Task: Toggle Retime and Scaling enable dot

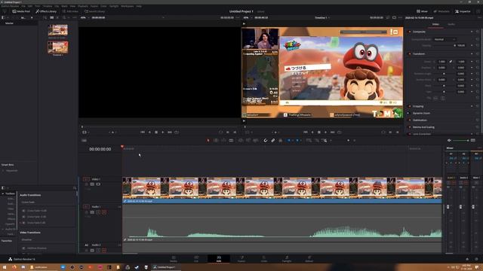Action: pos(410,127)
